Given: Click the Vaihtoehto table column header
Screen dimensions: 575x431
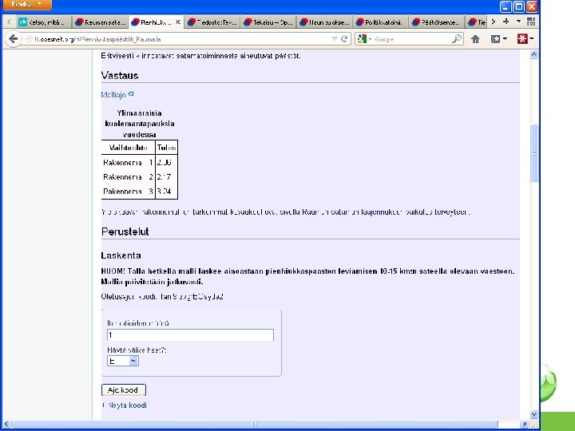Looking at the screenshot, I should click(128, 148).
